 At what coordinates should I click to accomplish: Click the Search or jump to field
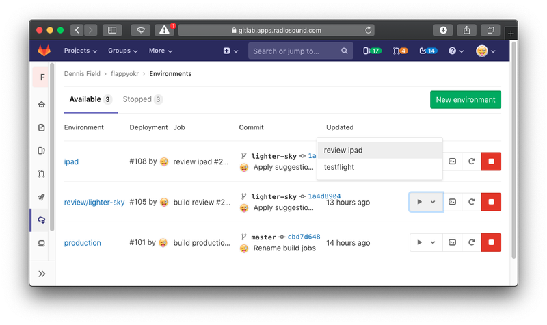(301, 51)
